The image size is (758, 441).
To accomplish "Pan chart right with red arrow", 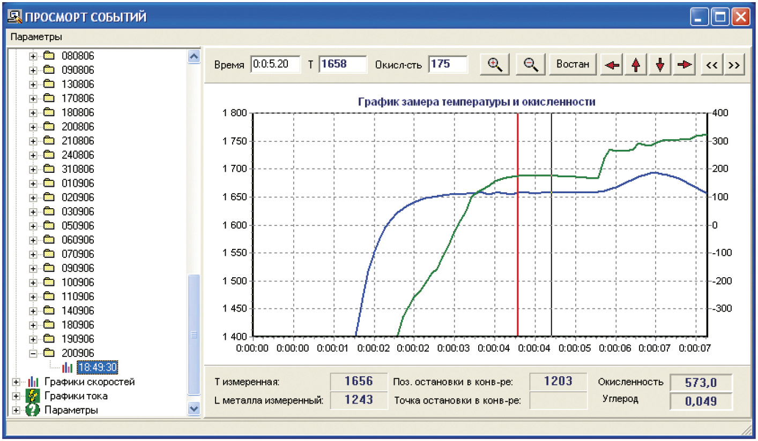I will click(x=684, y=65).
